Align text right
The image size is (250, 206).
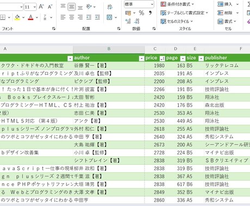click(80, 17)
